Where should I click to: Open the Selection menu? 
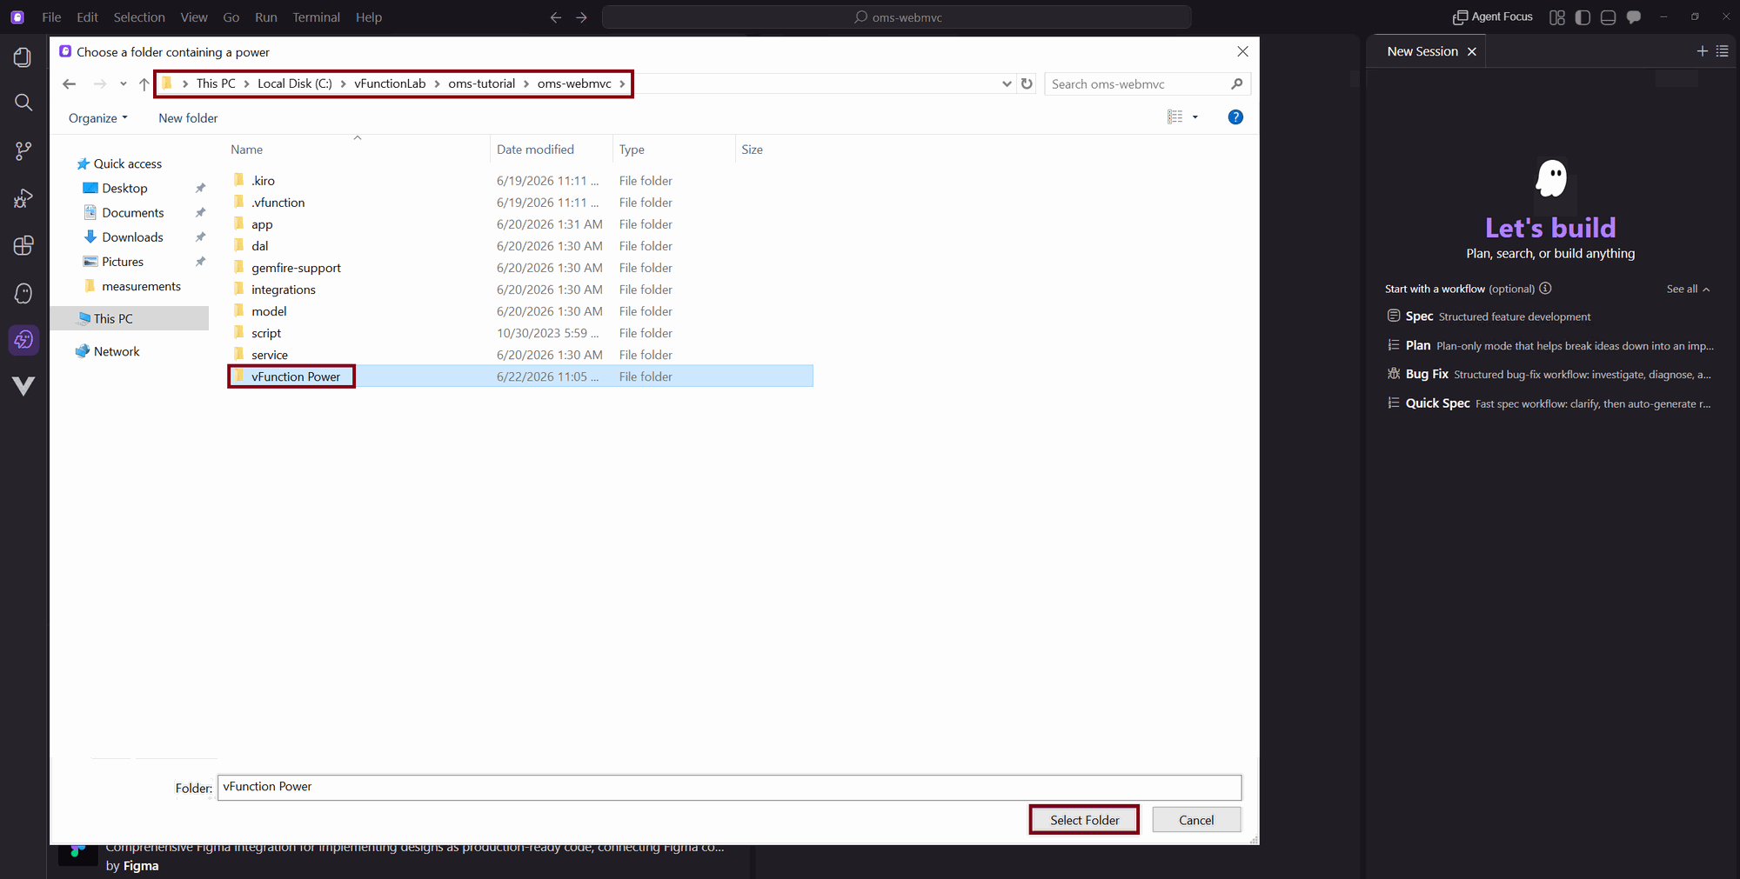(x=139, y=17)
